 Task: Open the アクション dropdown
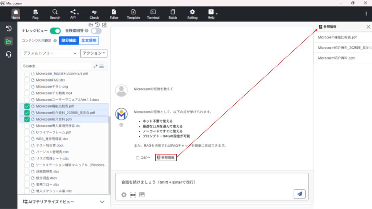tap(94, 53)
